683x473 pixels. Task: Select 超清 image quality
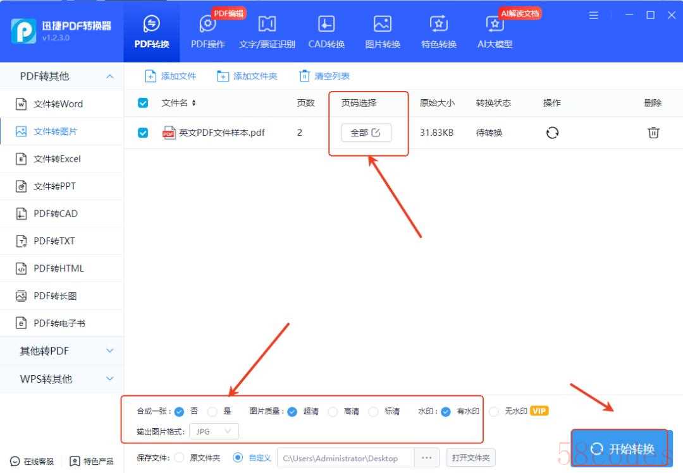click(292, 412)
